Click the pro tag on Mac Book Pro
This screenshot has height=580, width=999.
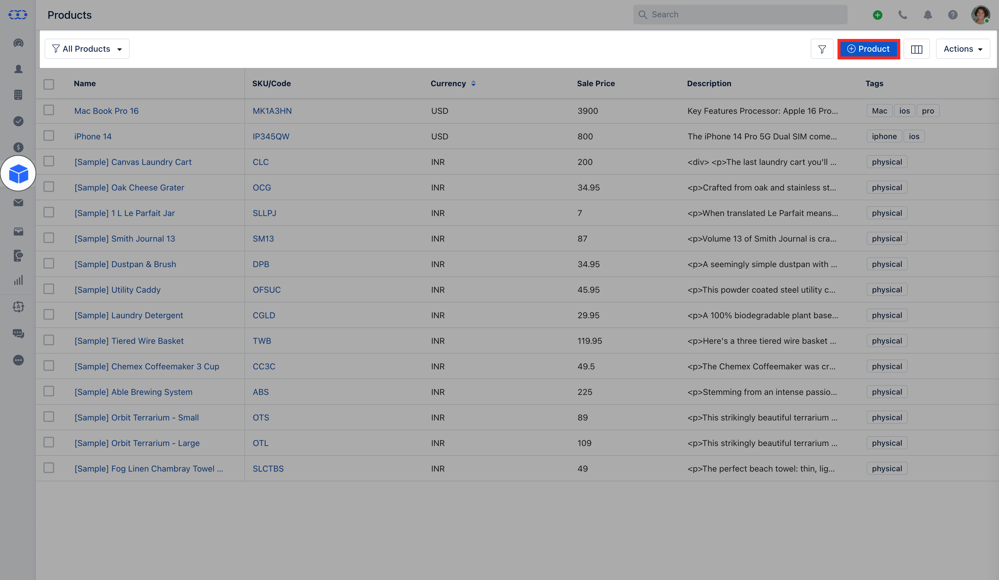[x=928, y=111]
